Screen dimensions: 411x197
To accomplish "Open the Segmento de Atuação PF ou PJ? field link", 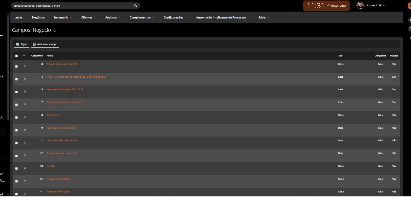I will tap(65, 89).
